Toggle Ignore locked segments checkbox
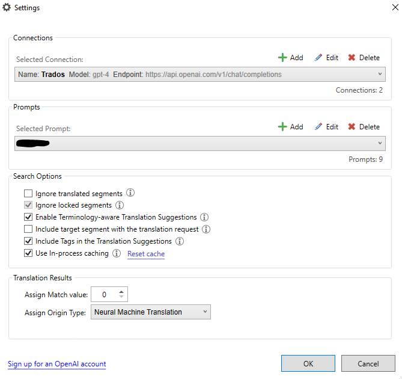 28,205
